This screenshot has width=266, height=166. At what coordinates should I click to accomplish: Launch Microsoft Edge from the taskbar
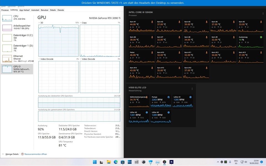[x=116, y=162]
